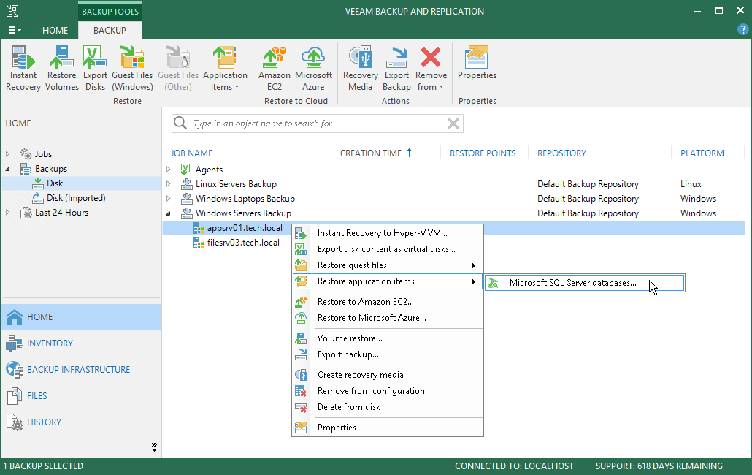Click the Properties ribbon icon
The width and height of the screenshot is (752, 475).
point(477,64)
